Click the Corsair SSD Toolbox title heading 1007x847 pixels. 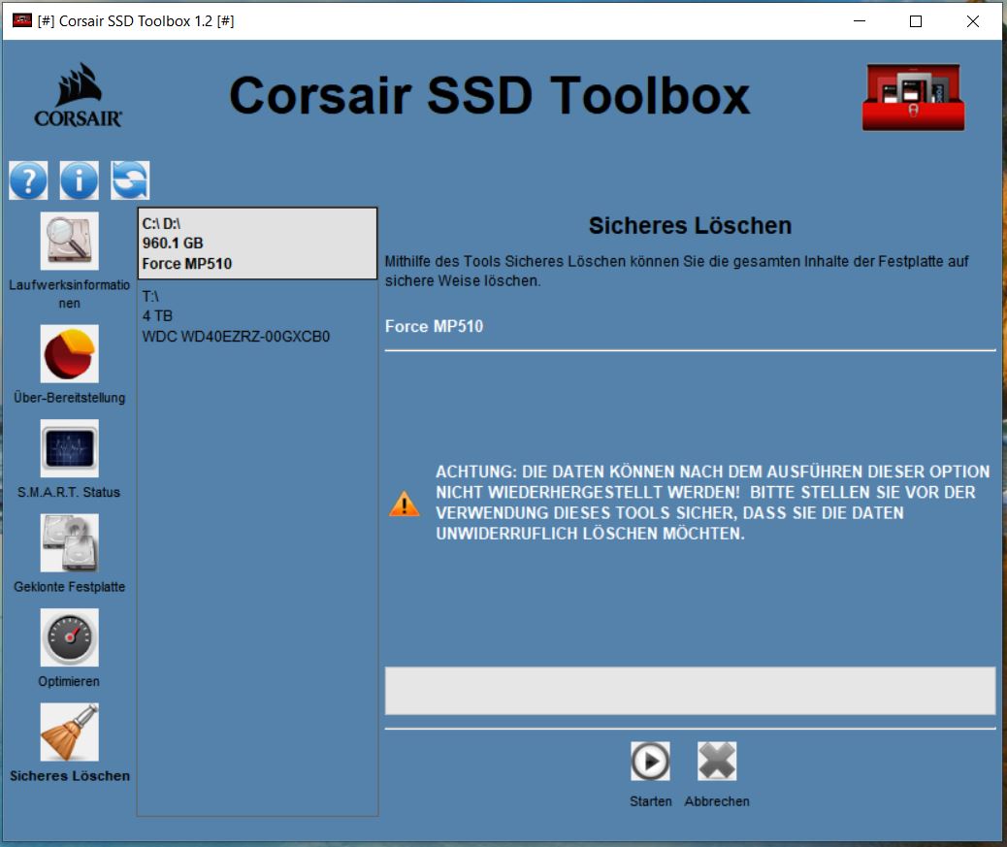click(489, 96)
